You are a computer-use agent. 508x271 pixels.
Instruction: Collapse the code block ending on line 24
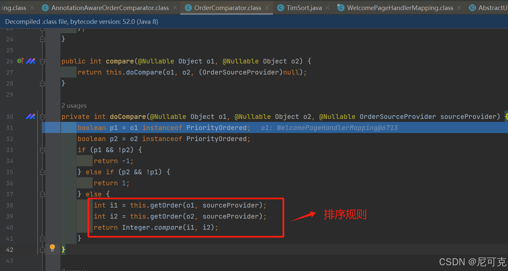tap(42, 39)
